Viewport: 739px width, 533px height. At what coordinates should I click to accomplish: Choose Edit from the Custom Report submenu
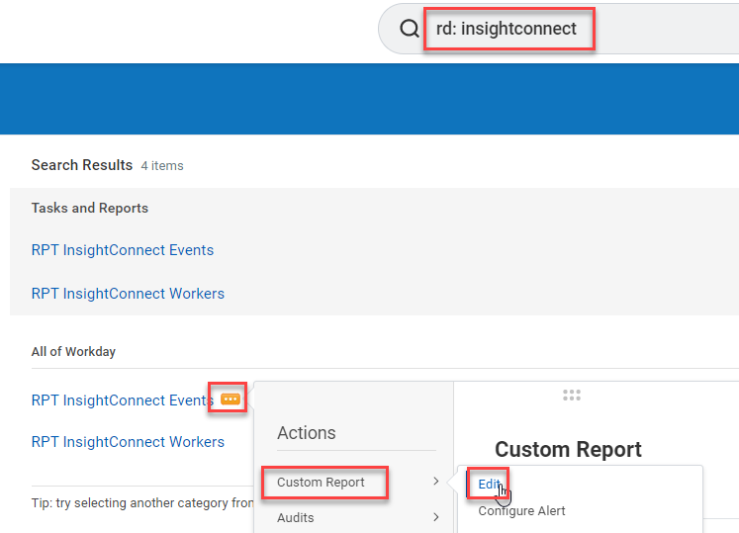(x=489, y=484)
